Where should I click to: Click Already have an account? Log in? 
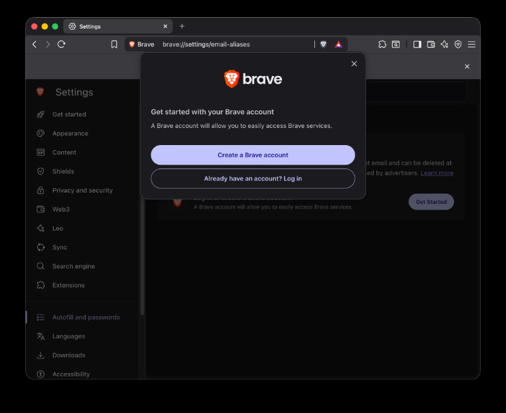(x=252, y=179)
